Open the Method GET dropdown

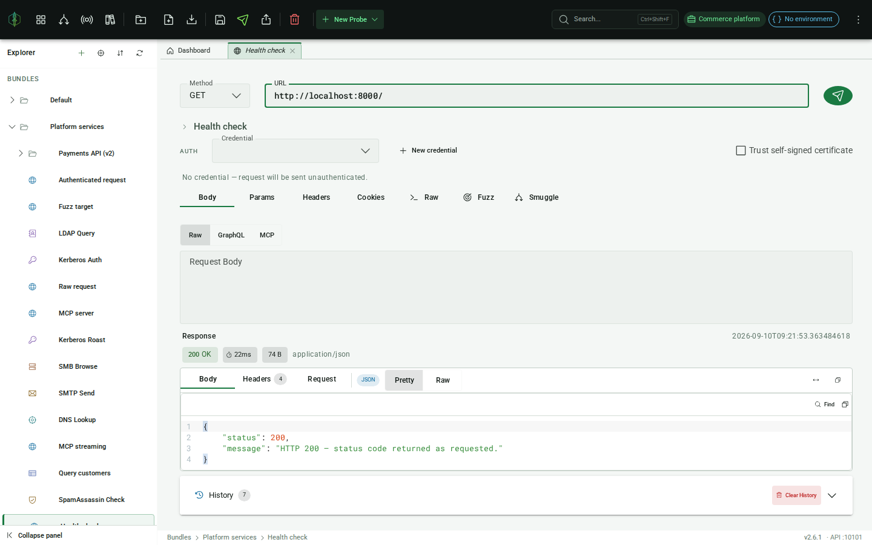click(215, 96)
